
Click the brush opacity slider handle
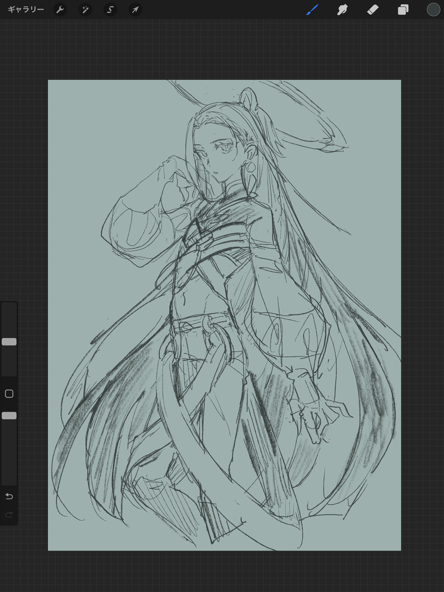(x=9, y=416)
